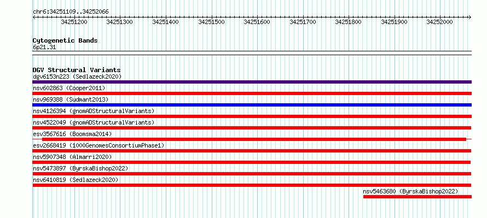Select the red nsv602863 variant bar
487x218 pixels.
252,93
